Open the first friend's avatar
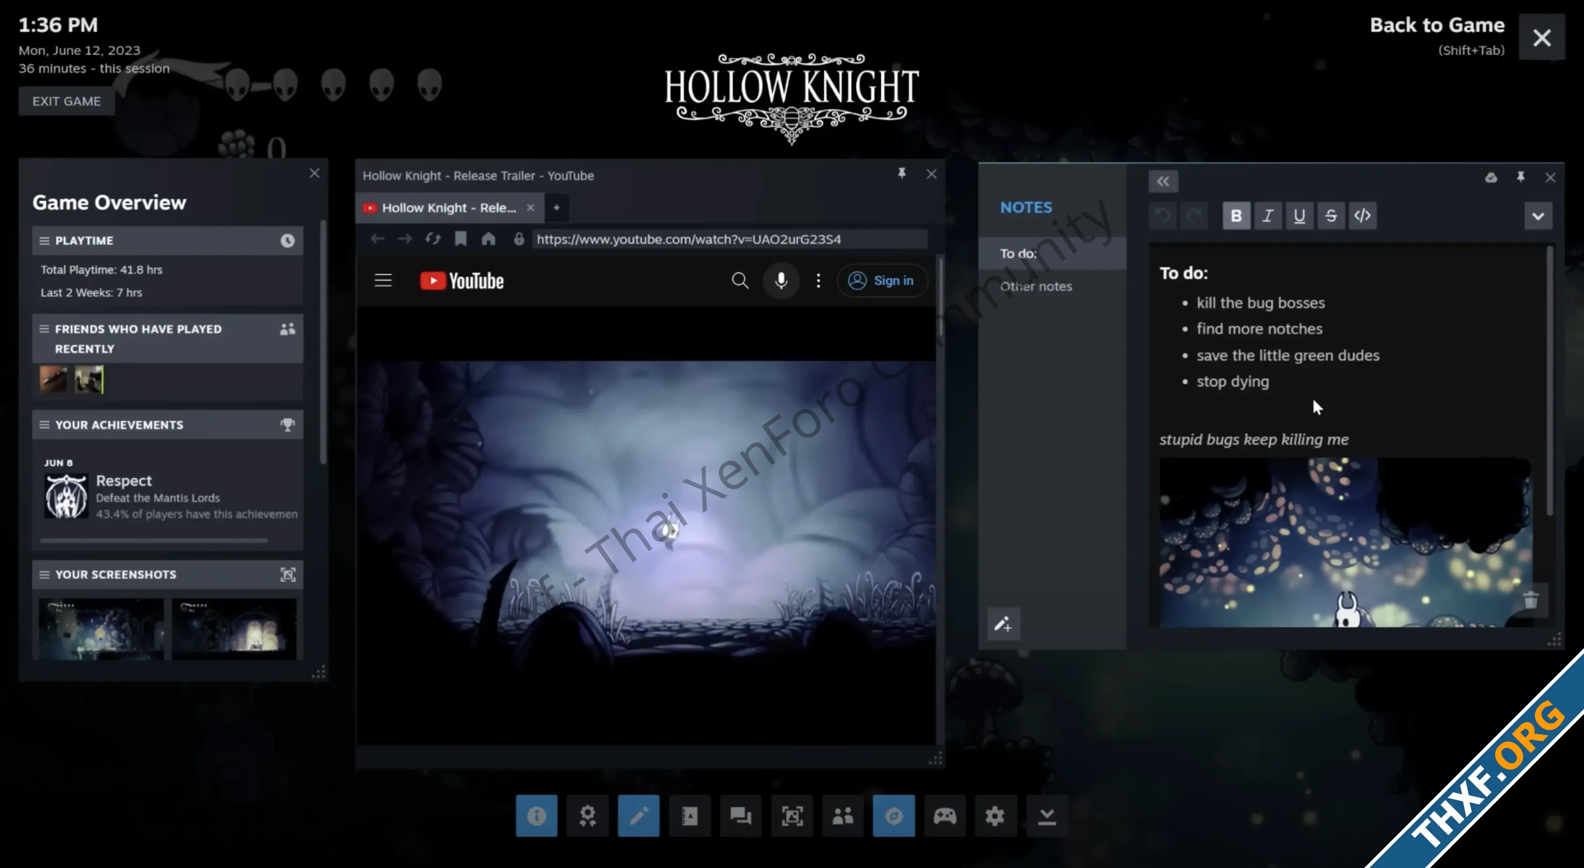 (53, 379)
